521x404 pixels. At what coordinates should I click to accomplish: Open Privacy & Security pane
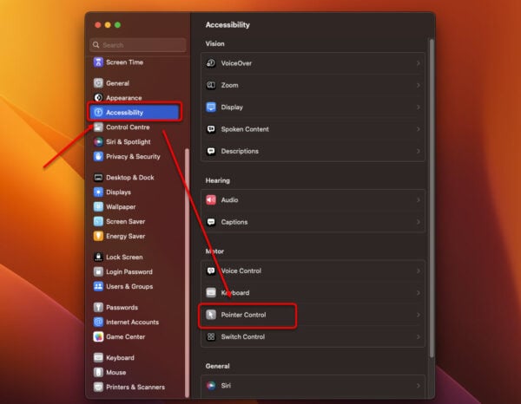point(133,156)
